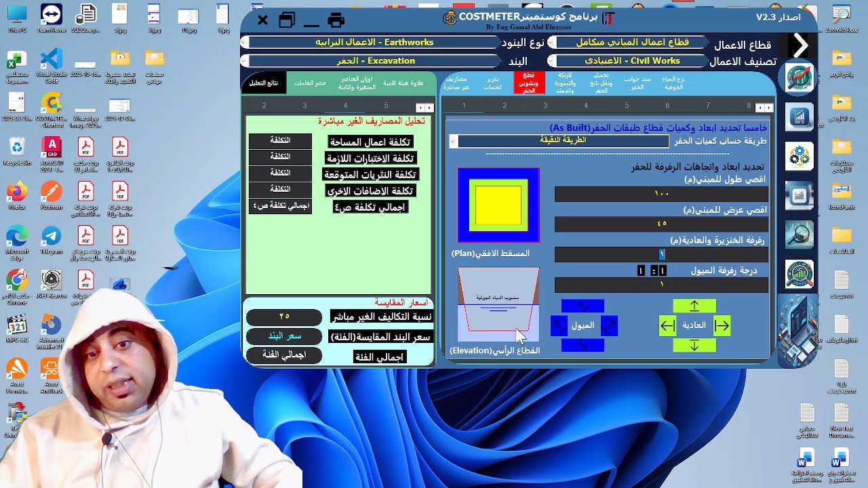868x488 pixels.
Task: Open the COSTMETER Shortcut desktop icon
Action: [x=52, y=108]
